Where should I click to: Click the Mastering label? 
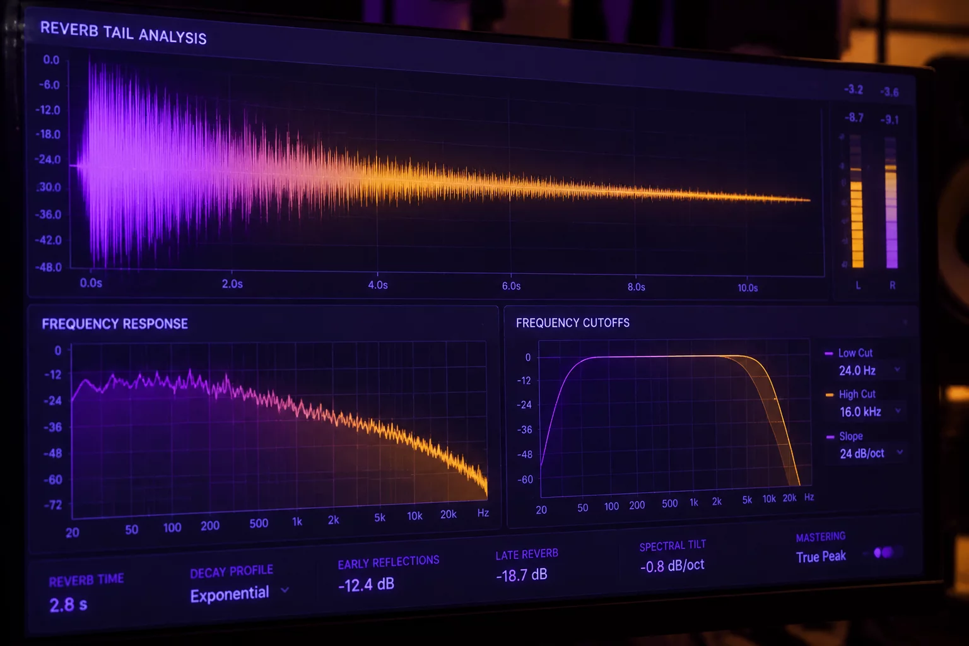[820, 537]
